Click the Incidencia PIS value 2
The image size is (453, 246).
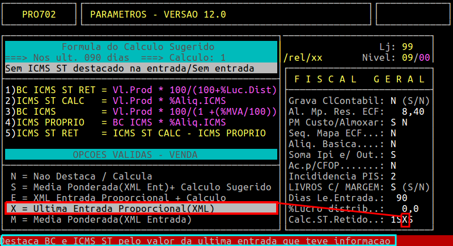393,176
